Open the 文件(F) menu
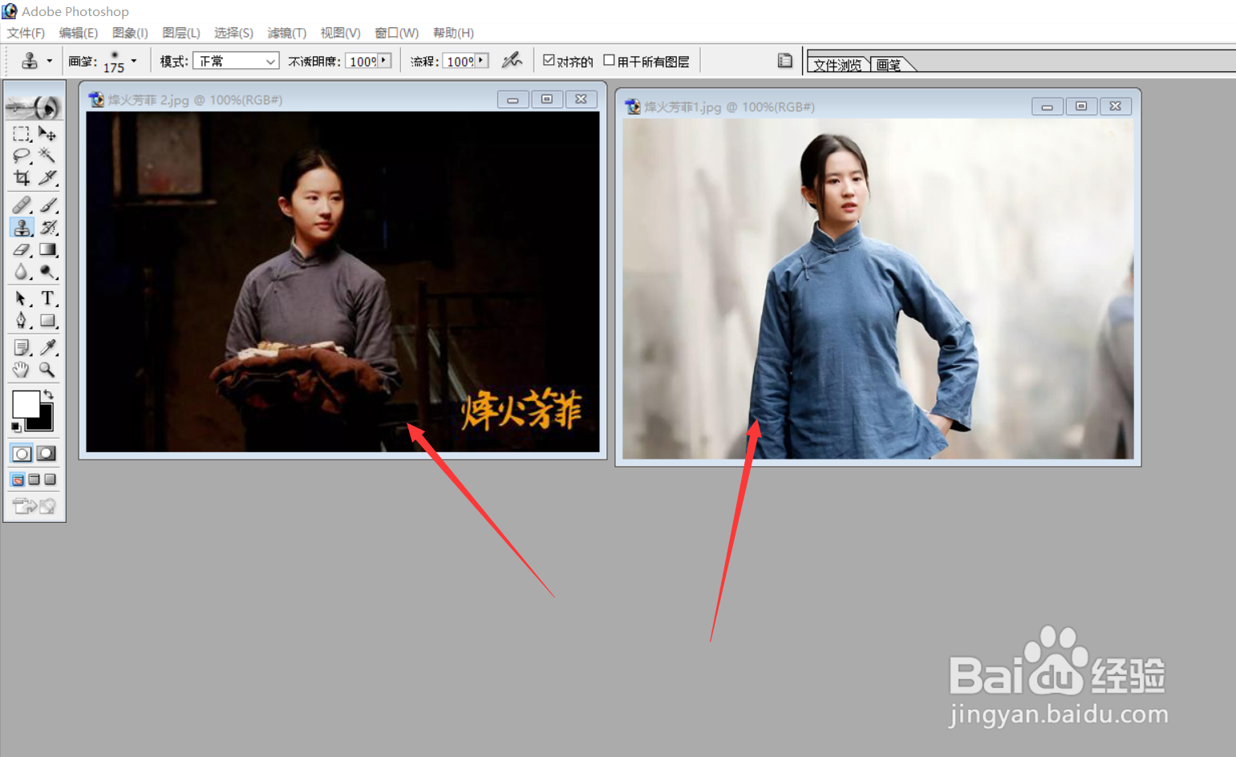This screenshot has height=757, width=1236. 26,33
